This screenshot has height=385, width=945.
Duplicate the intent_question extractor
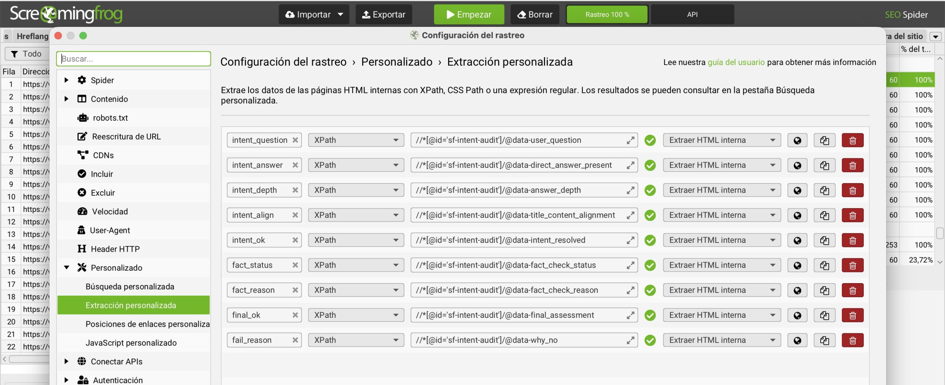coord(825,140)
